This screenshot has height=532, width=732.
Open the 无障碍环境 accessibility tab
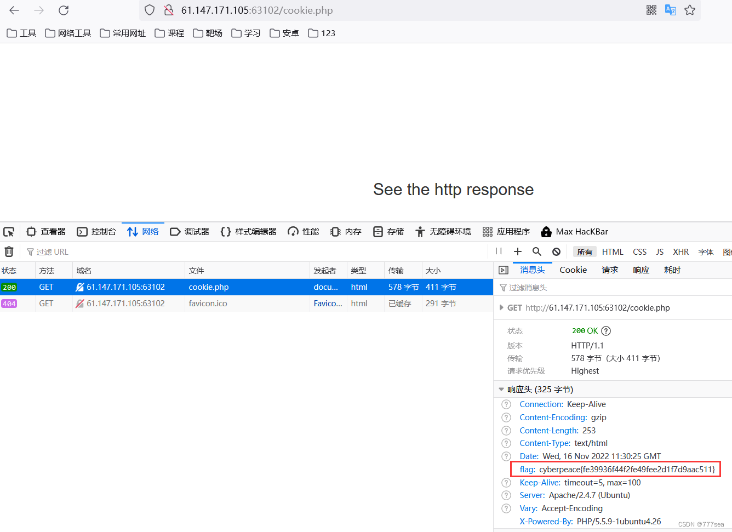pos(443,232)
